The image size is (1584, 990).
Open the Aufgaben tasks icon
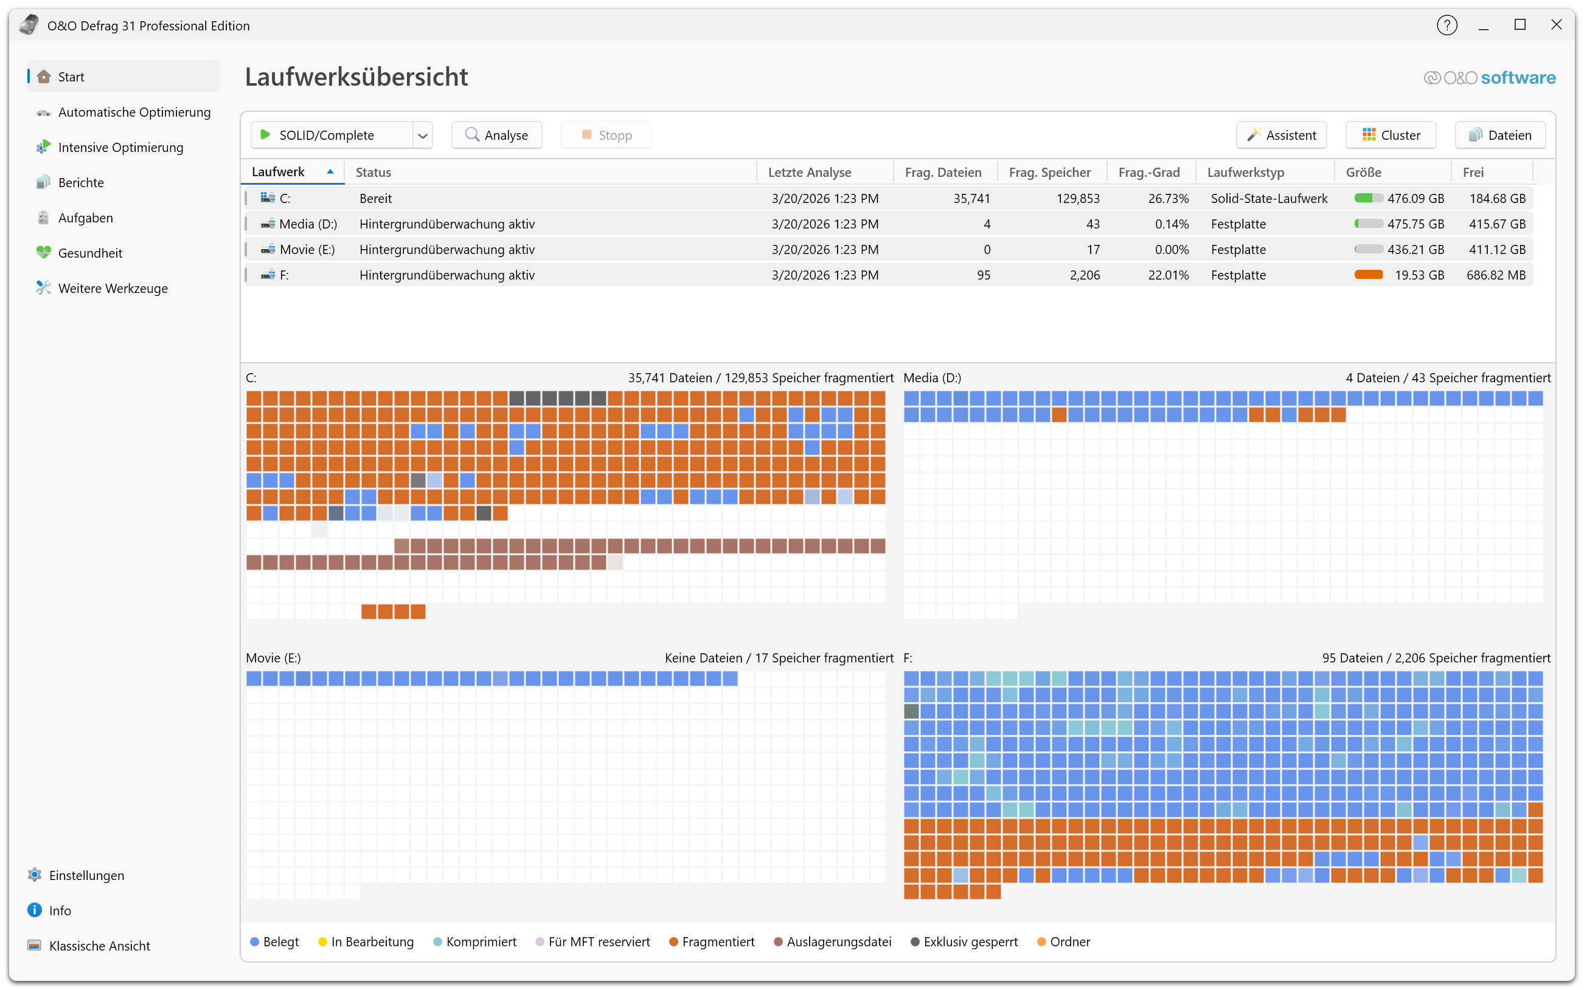[43, 218]
